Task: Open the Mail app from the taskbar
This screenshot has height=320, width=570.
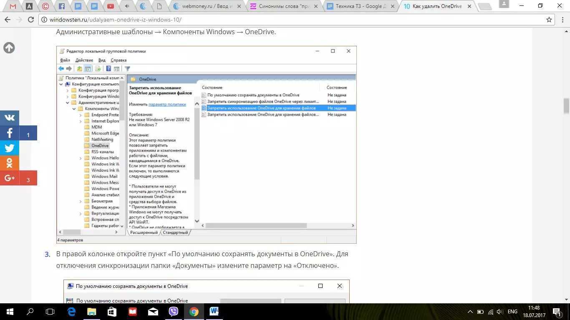Action: pyautogui.click(x=153, y=311)
